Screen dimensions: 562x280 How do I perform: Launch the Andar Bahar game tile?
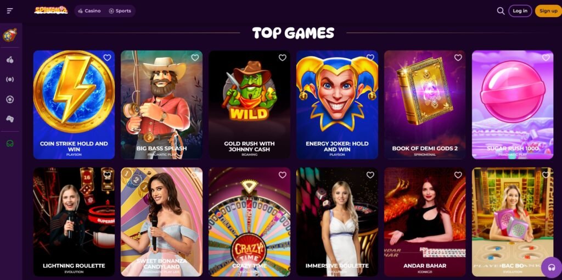coord(425,222)
